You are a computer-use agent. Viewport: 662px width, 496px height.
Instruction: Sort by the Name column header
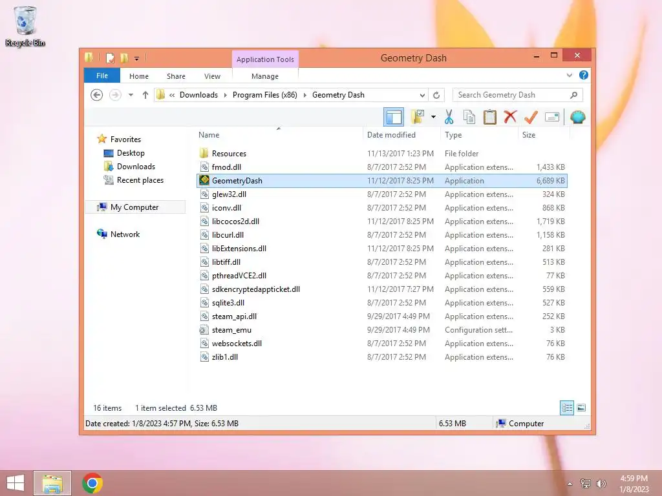[209, 134]
